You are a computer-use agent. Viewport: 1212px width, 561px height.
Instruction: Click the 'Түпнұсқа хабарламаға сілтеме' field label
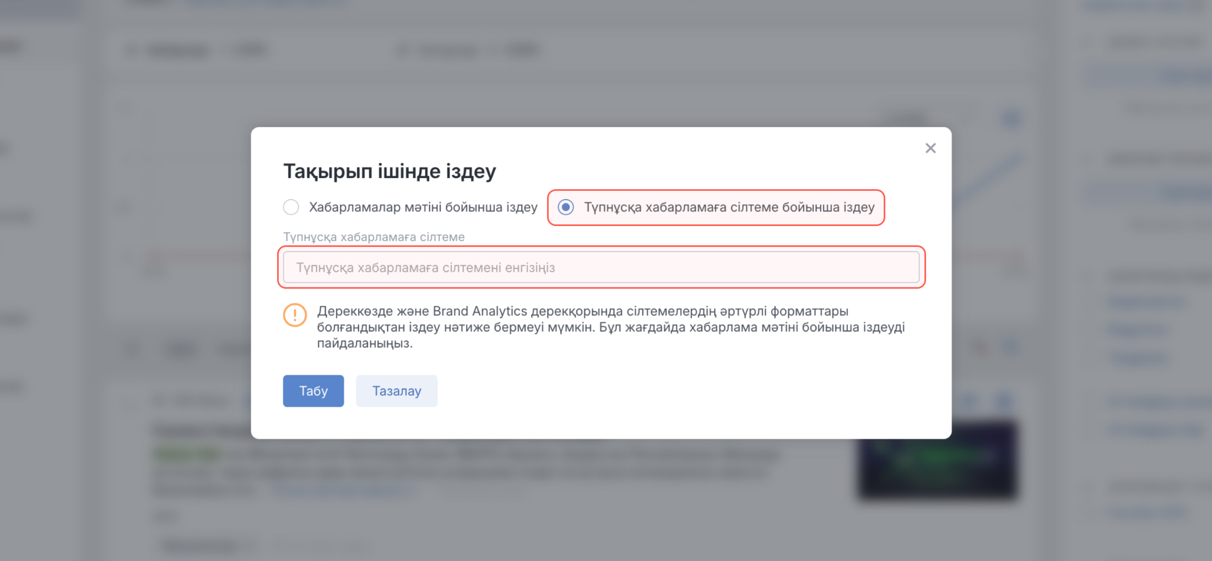click(x=374, y=237)
